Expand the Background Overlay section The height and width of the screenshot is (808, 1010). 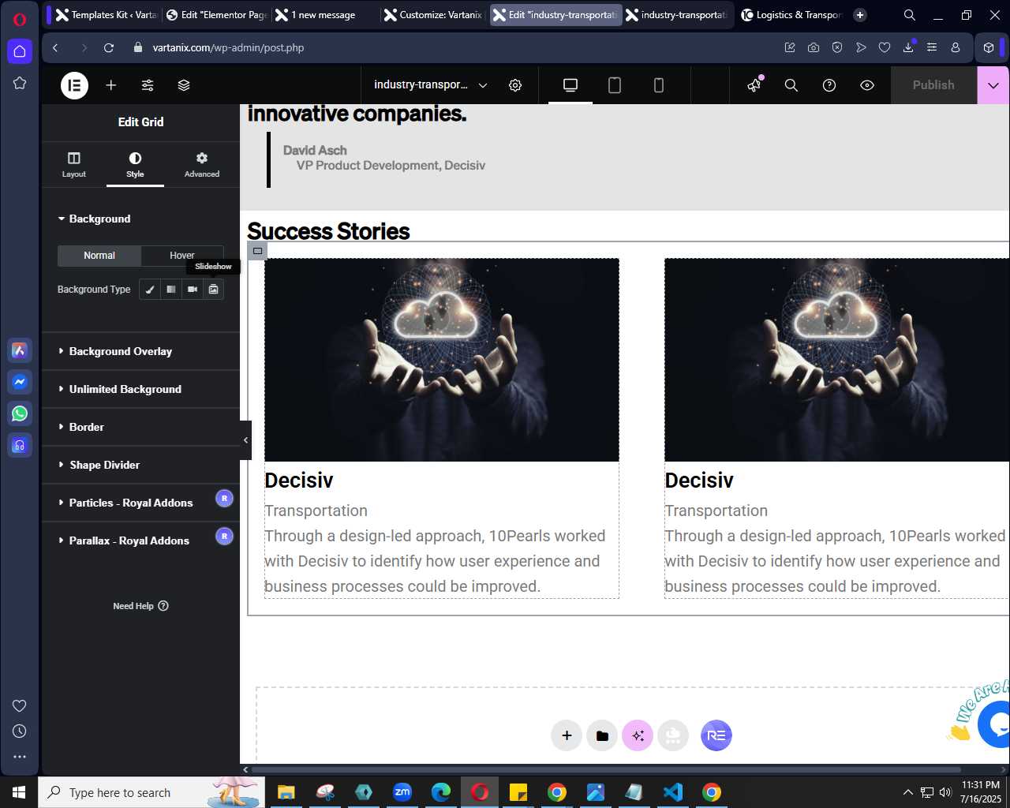[x=140, y=351]
